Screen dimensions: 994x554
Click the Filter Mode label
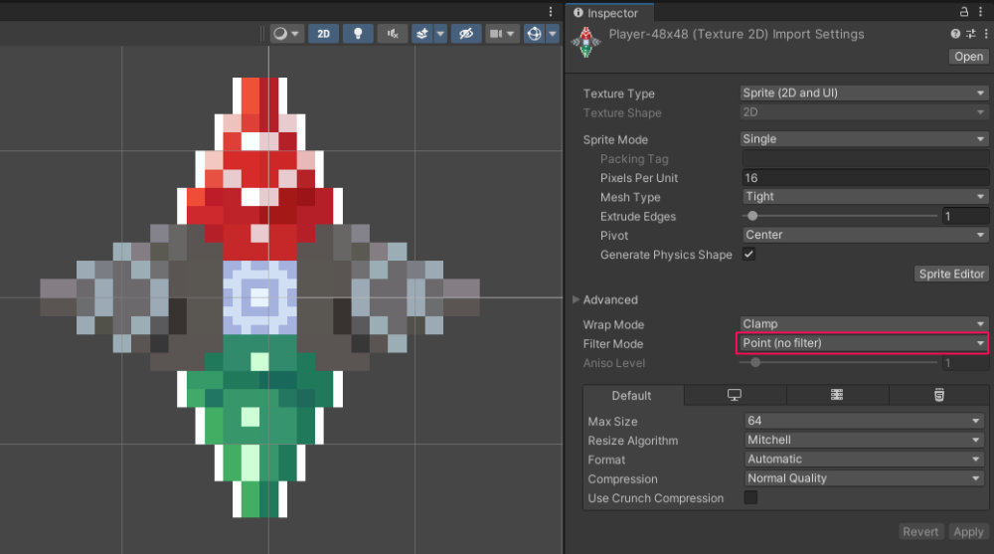pos(613,344)
